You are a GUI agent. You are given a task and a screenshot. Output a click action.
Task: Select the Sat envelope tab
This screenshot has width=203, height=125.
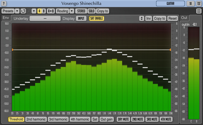click(x=95, y=119)
